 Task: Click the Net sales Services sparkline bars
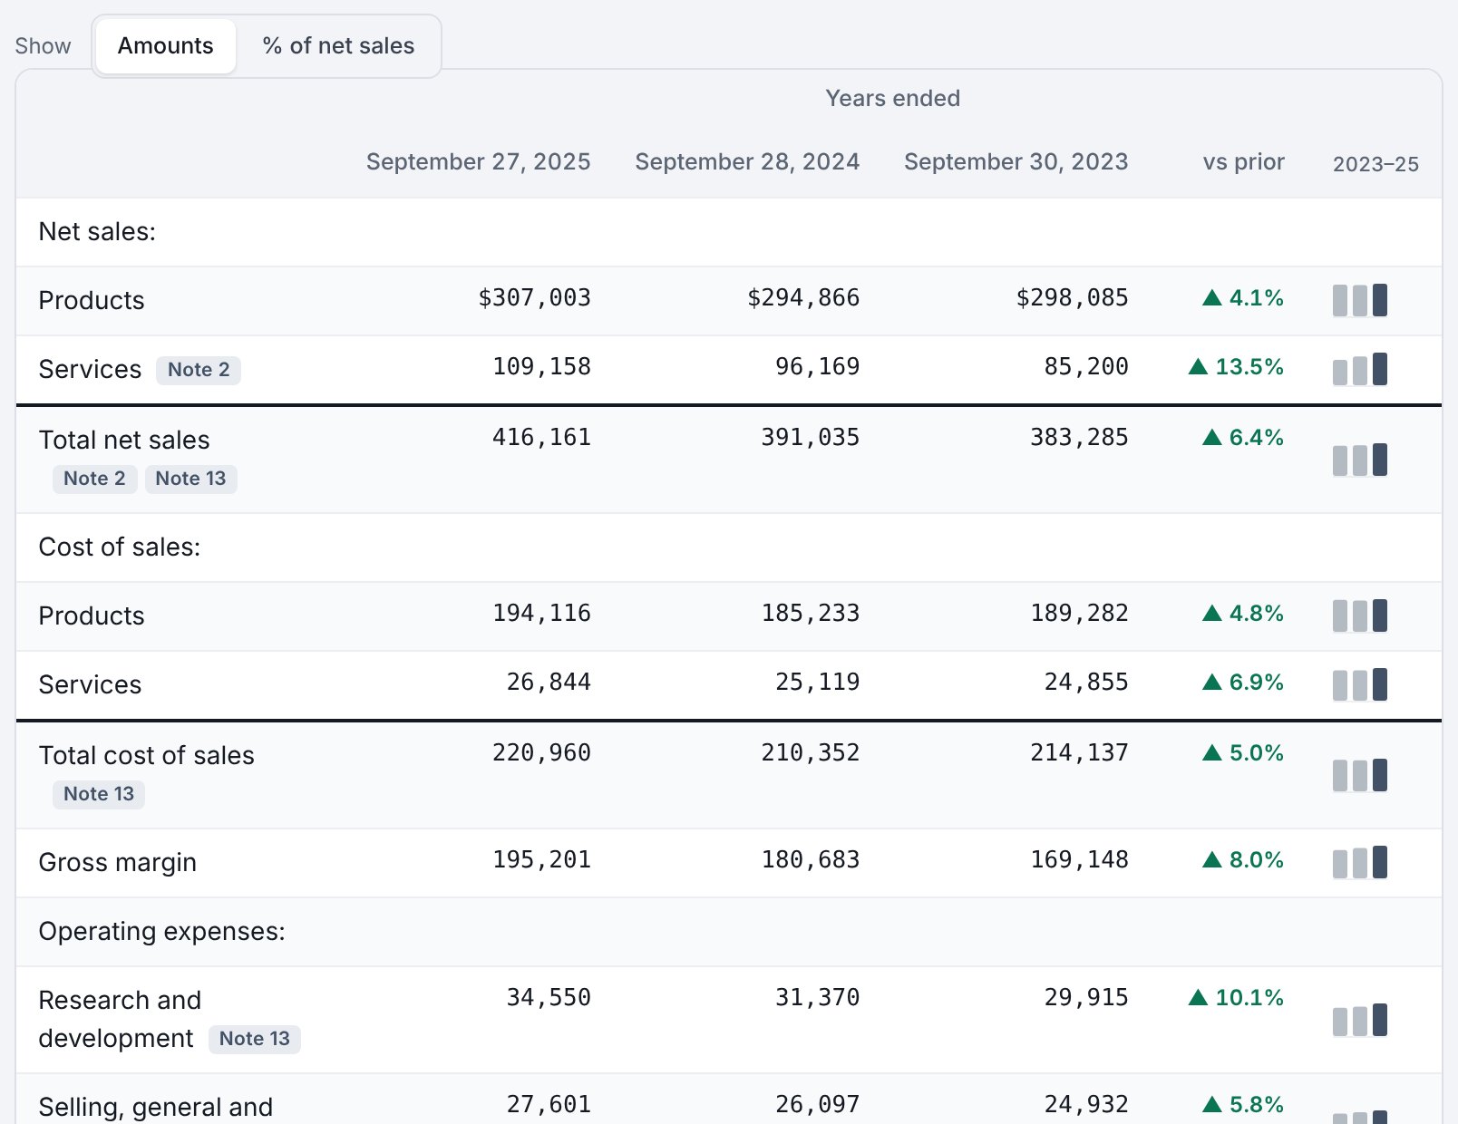[x=1360, y=369]
